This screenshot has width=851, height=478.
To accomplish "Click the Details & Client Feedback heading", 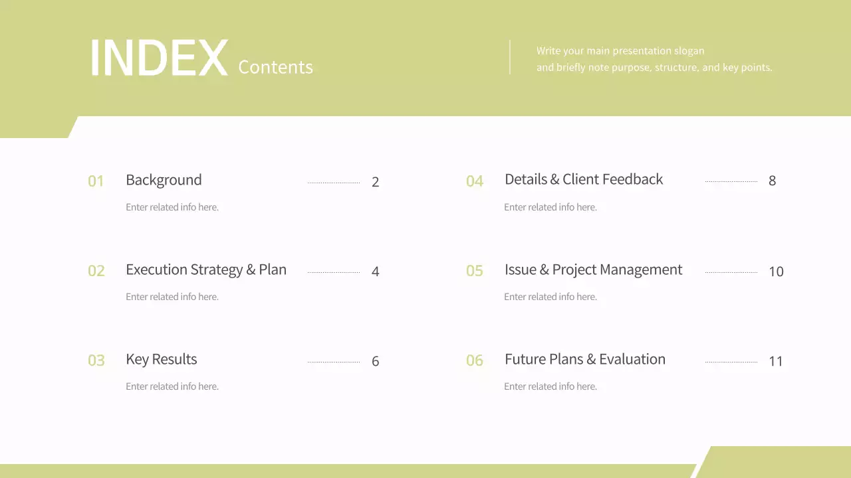I will point(584,179).
